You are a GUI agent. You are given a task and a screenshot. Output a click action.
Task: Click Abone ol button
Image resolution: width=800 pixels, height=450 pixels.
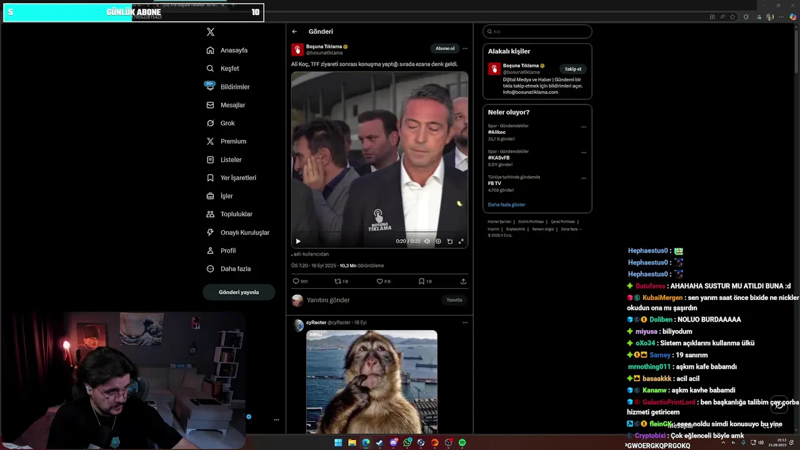[x=445, y=48]
